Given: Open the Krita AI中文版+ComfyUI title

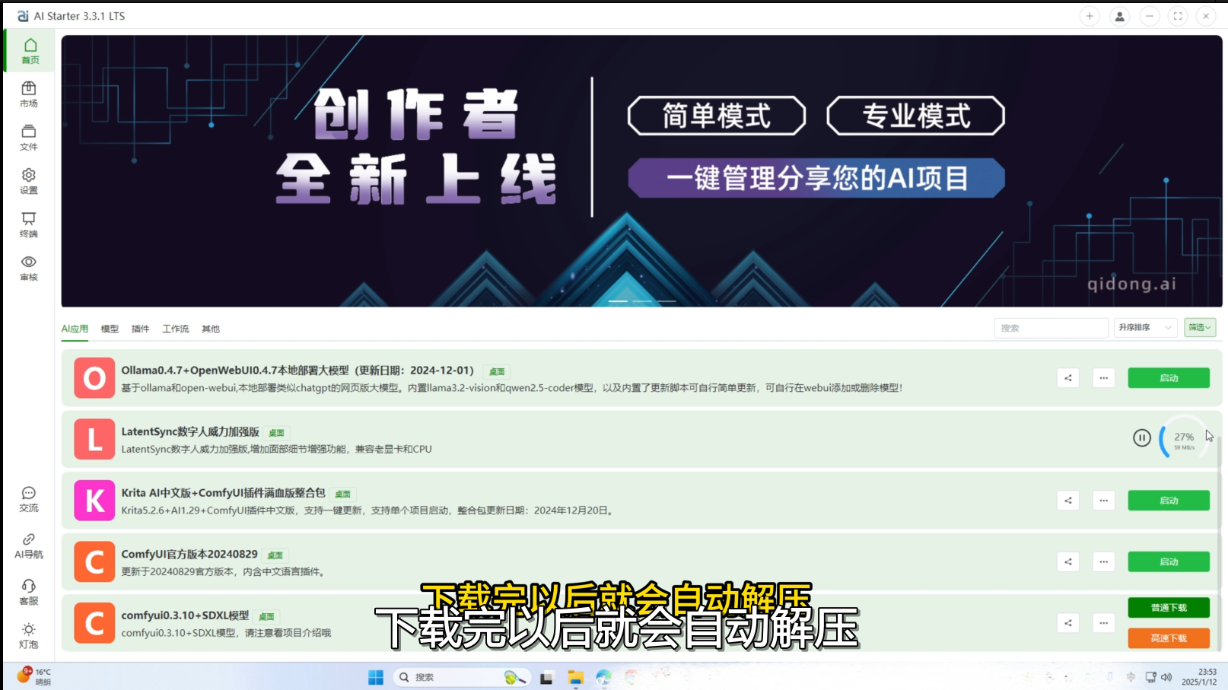Looking at the screenshot, I should pos(223,493).
